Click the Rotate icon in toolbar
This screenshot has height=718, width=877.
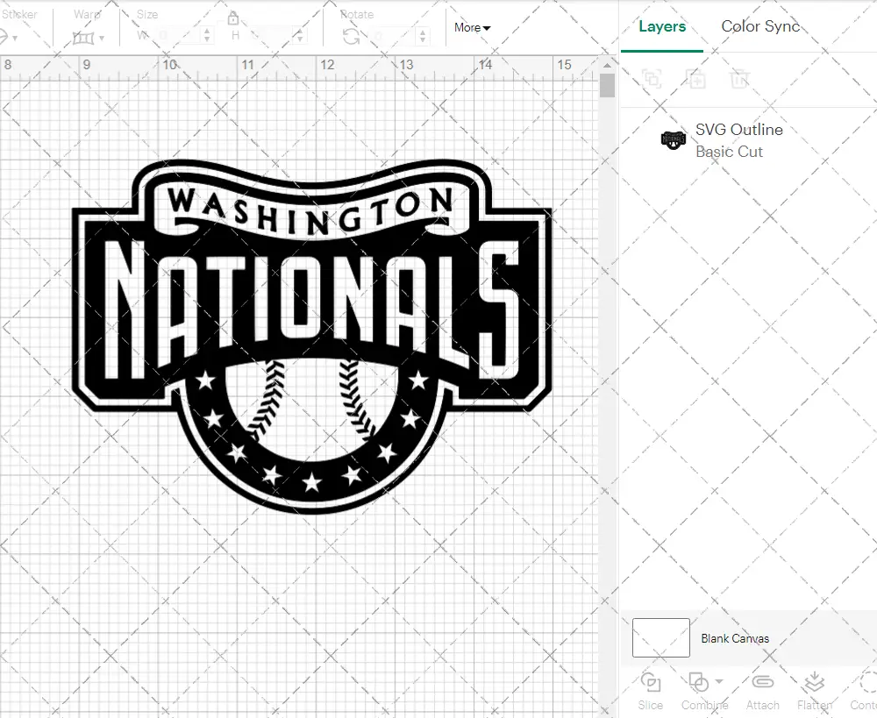(x=352, y=36)
